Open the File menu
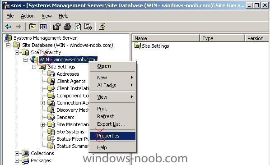The image size is (270, 165). pos(10,16)
